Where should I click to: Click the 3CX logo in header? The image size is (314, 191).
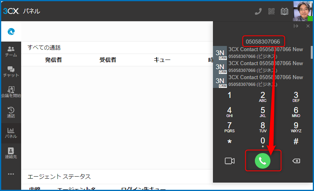coord(11,11)
